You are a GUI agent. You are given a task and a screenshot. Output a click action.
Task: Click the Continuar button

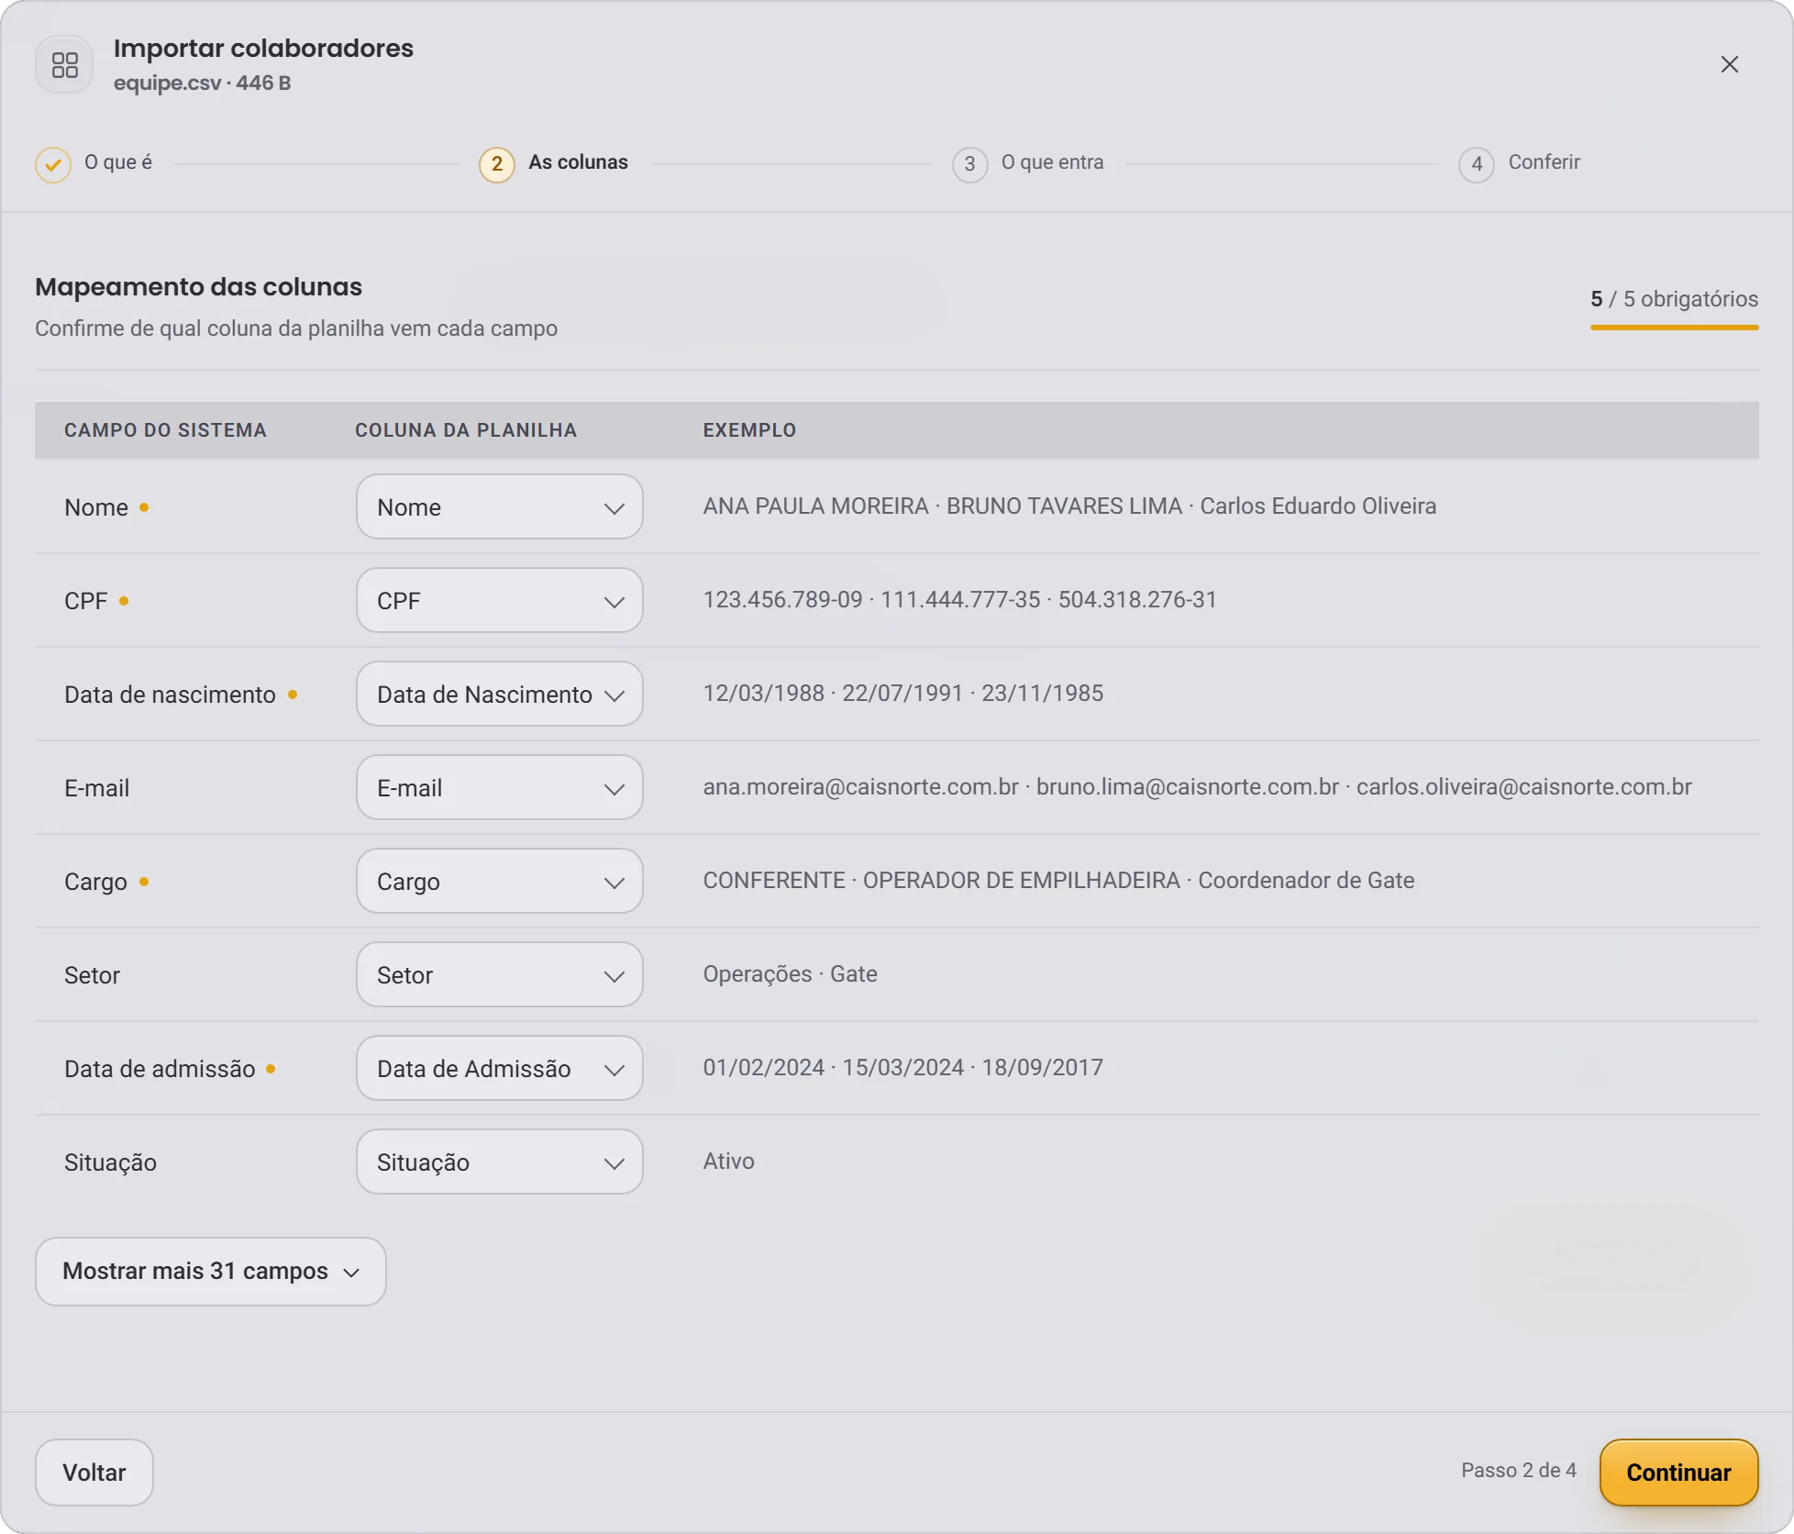coord(1678,1473)
